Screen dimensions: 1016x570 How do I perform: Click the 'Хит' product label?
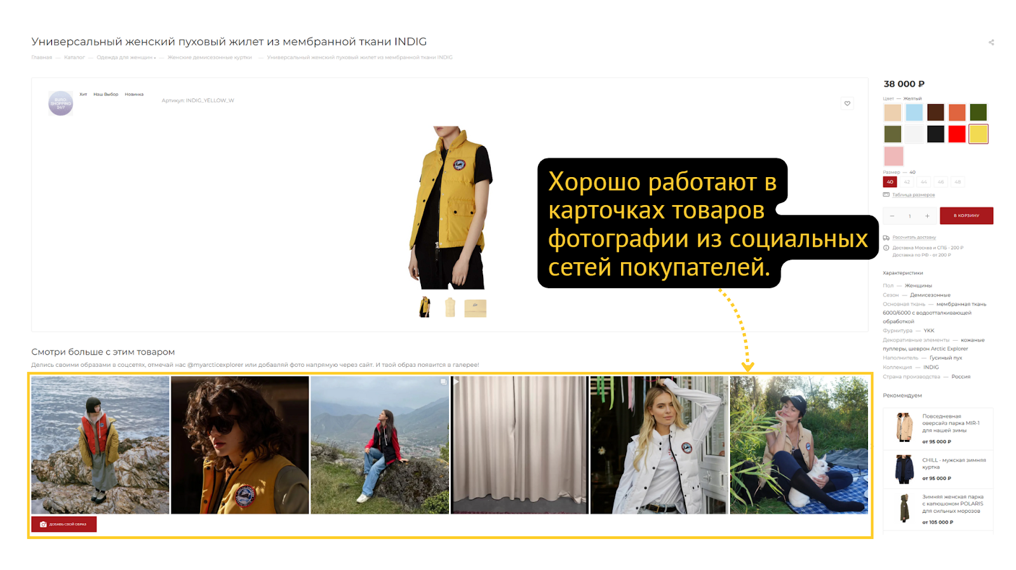(x=83, y=95)
